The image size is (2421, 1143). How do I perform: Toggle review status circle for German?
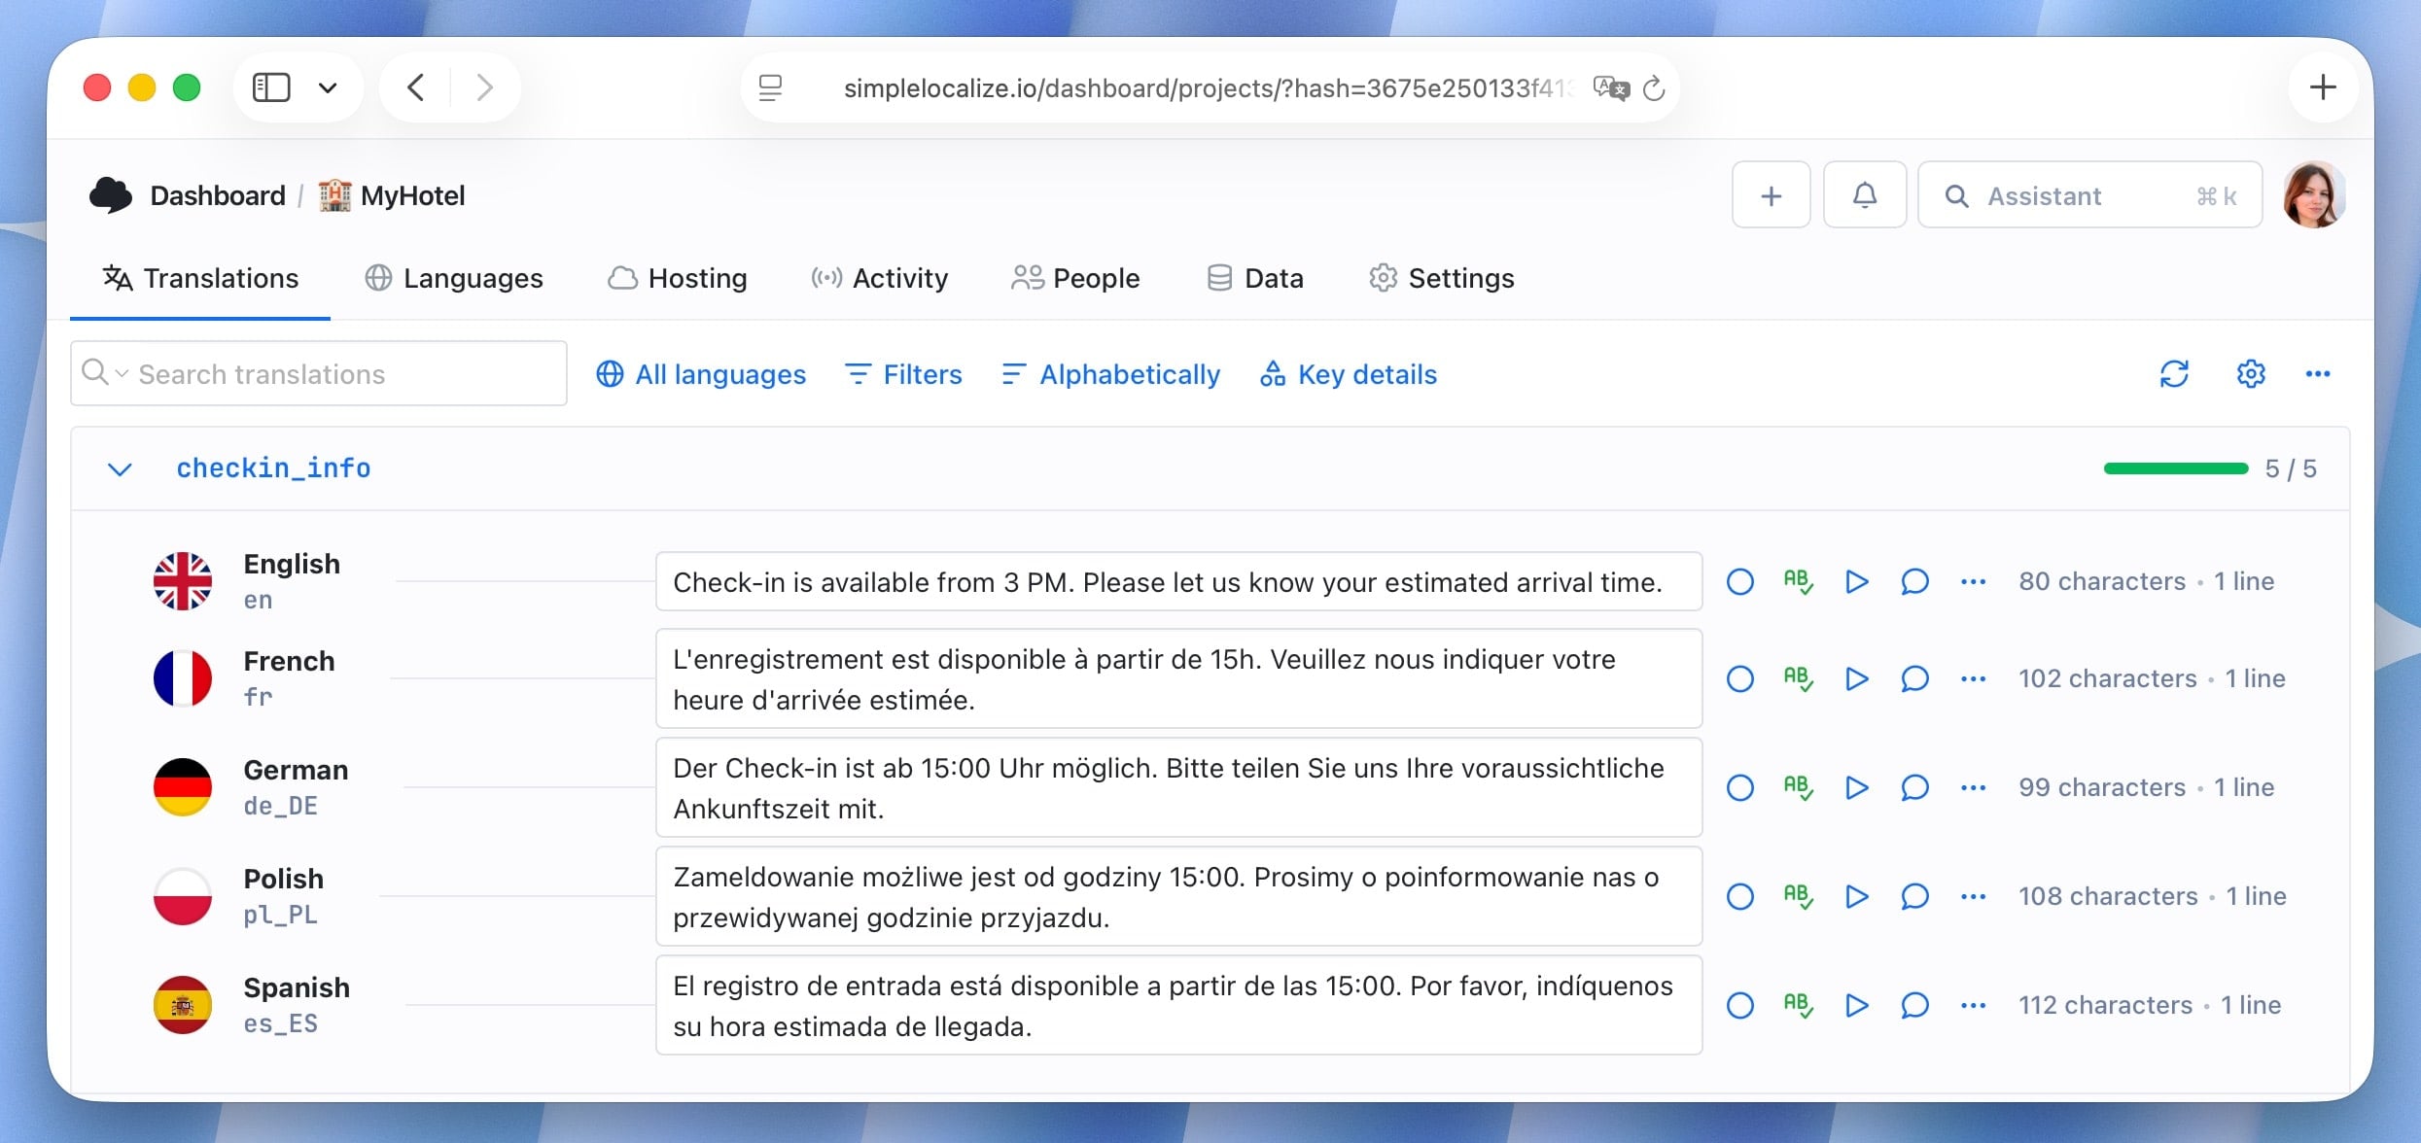1739,787
